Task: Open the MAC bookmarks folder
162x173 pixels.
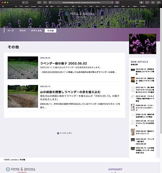Action: [98, 7]
